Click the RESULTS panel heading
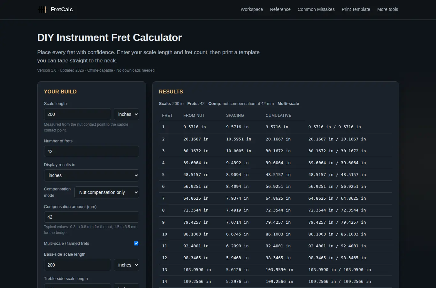436x288 pixels. tap(171, 92)
